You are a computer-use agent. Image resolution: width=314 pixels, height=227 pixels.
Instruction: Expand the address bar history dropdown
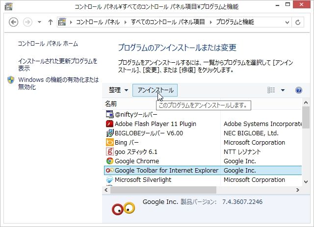pyautogui.click(x=287, y=22)
